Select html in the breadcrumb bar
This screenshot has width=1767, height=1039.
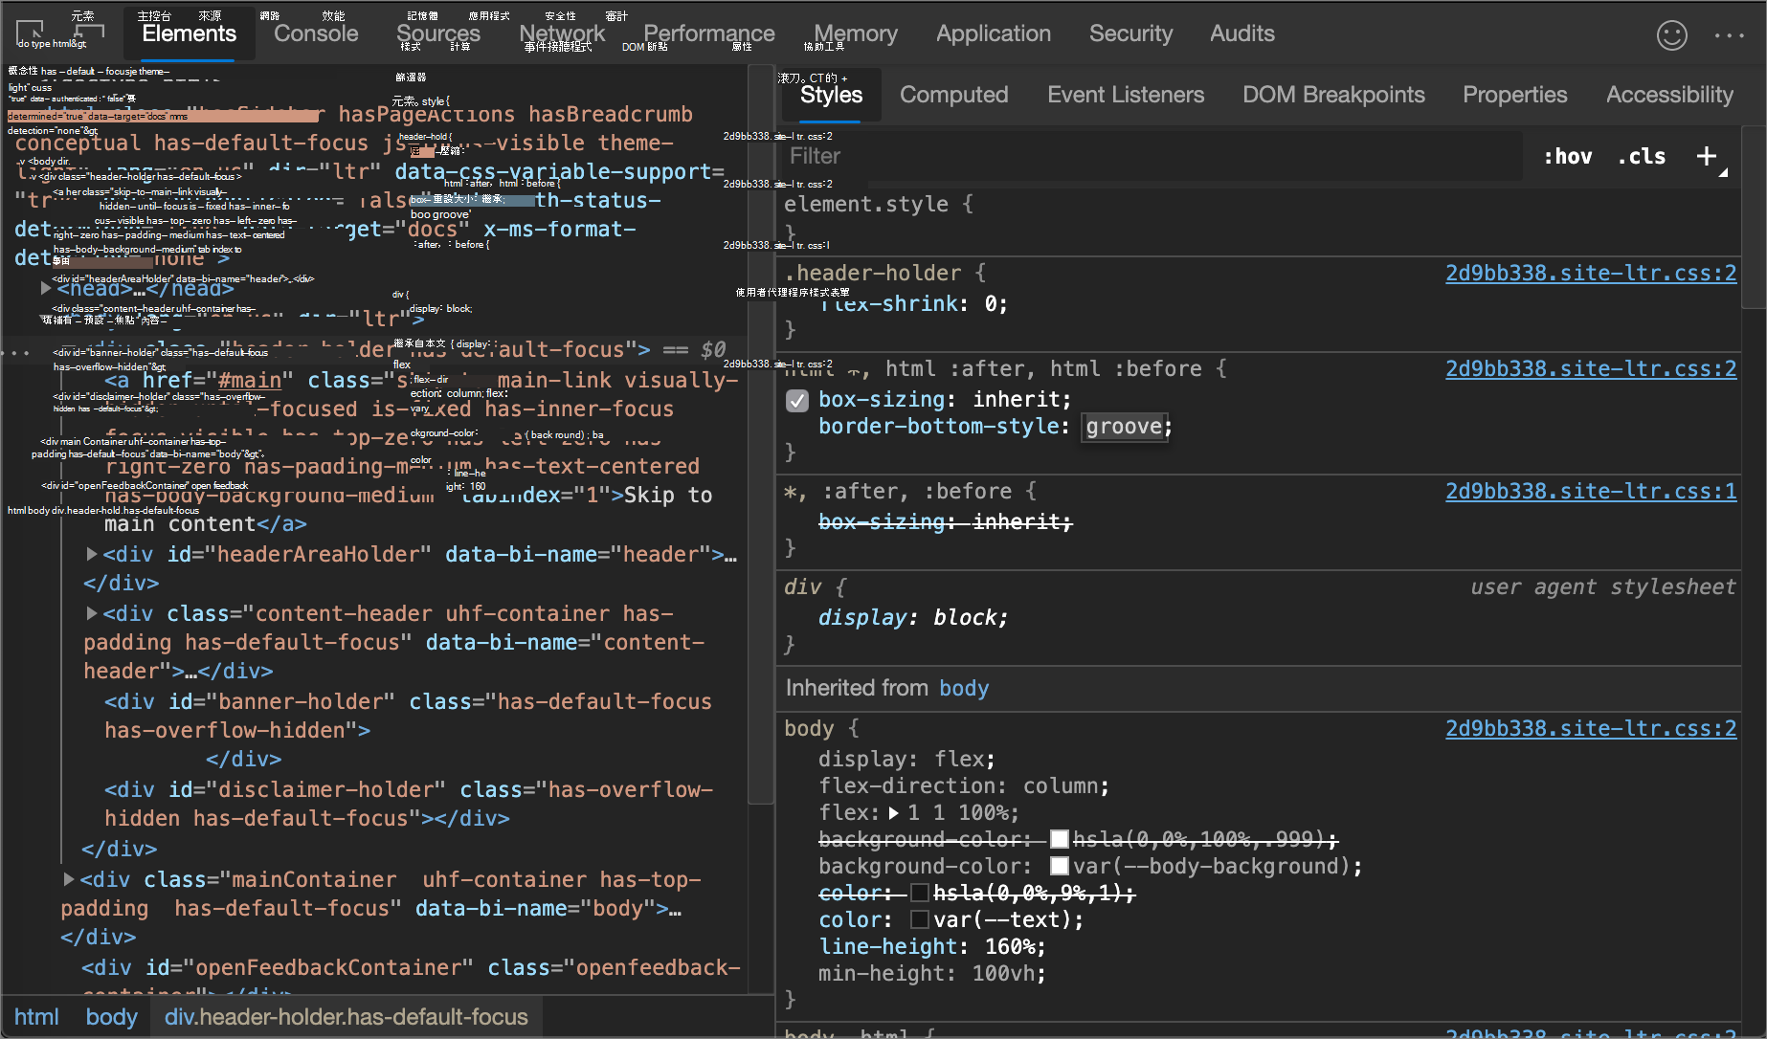[x=36, y=1017]
